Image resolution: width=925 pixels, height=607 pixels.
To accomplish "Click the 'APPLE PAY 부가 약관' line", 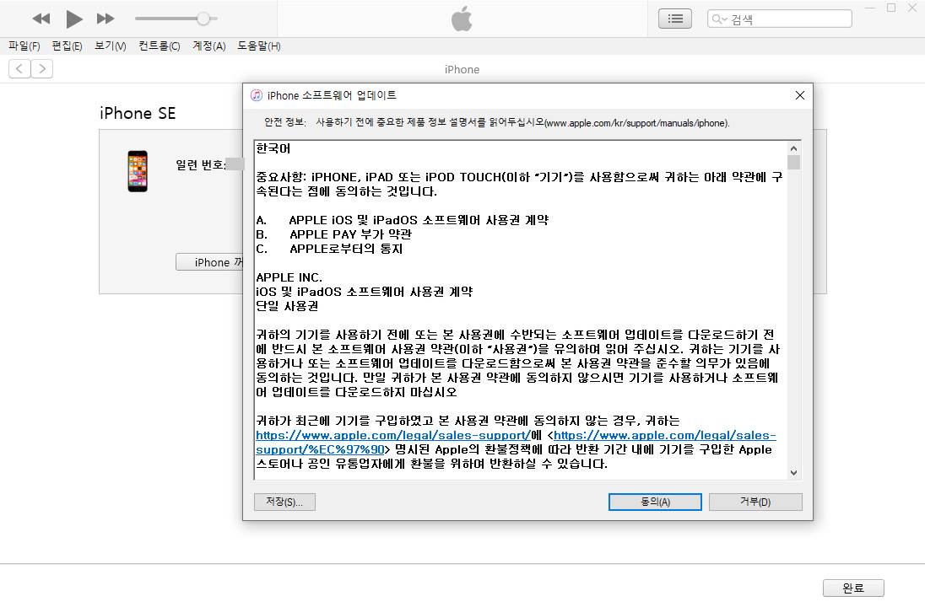I will tap(350, 234).
